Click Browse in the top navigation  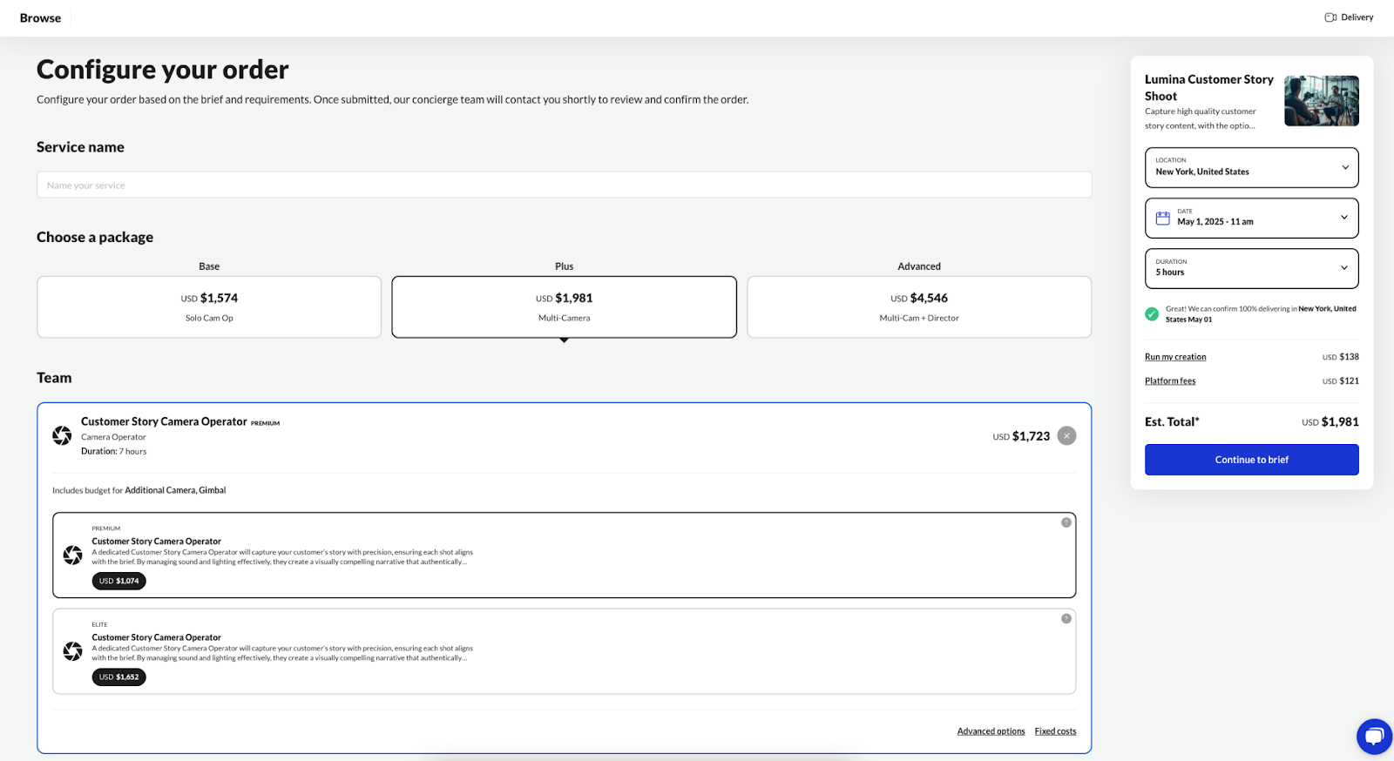coord(40,18)
